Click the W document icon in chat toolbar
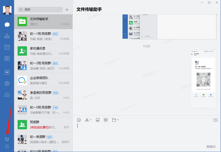The width and height of the screenshot is (221, 152). [106, 120]
